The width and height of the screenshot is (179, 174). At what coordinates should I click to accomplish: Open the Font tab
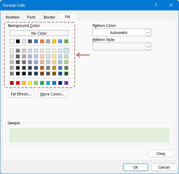(x=31, y=17)
